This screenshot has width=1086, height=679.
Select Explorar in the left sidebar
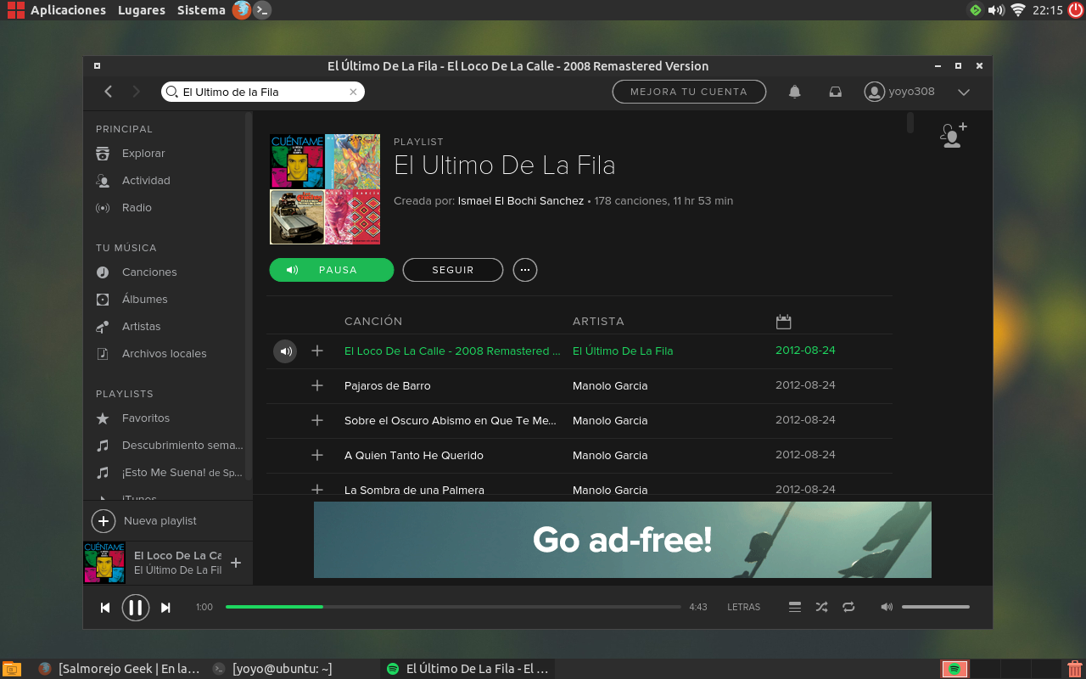(142, 153)
